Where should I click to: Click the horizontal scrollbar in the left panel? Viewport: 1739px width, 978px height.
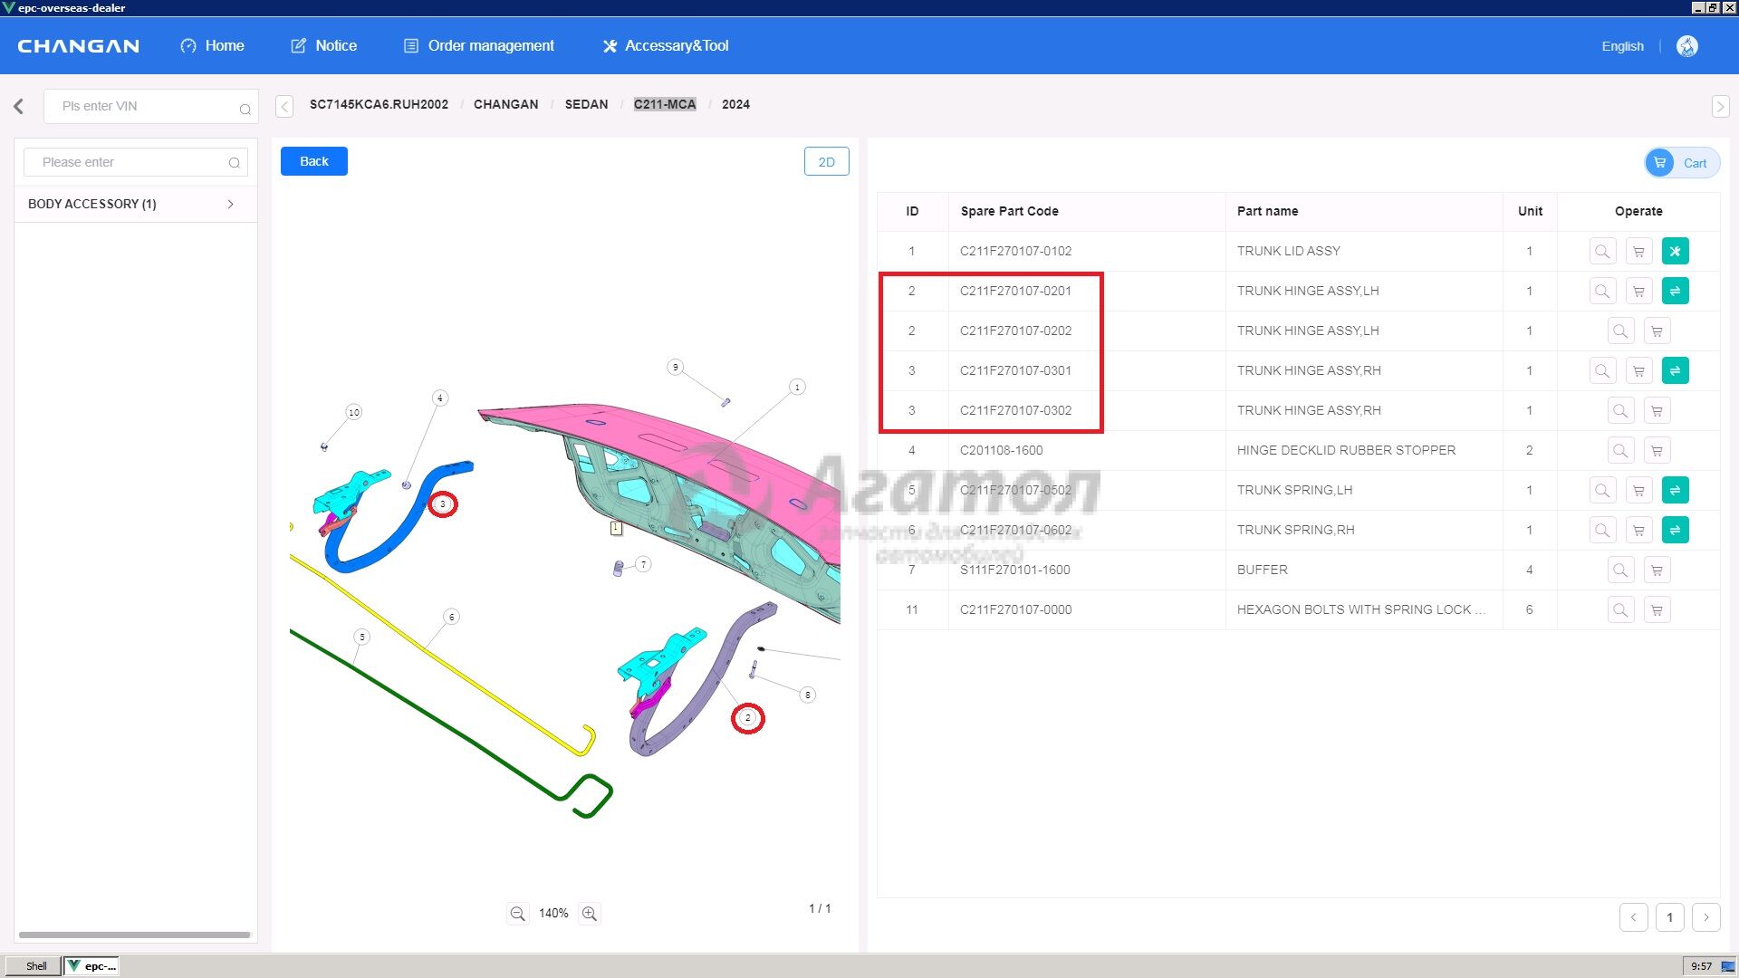point(134,935)
